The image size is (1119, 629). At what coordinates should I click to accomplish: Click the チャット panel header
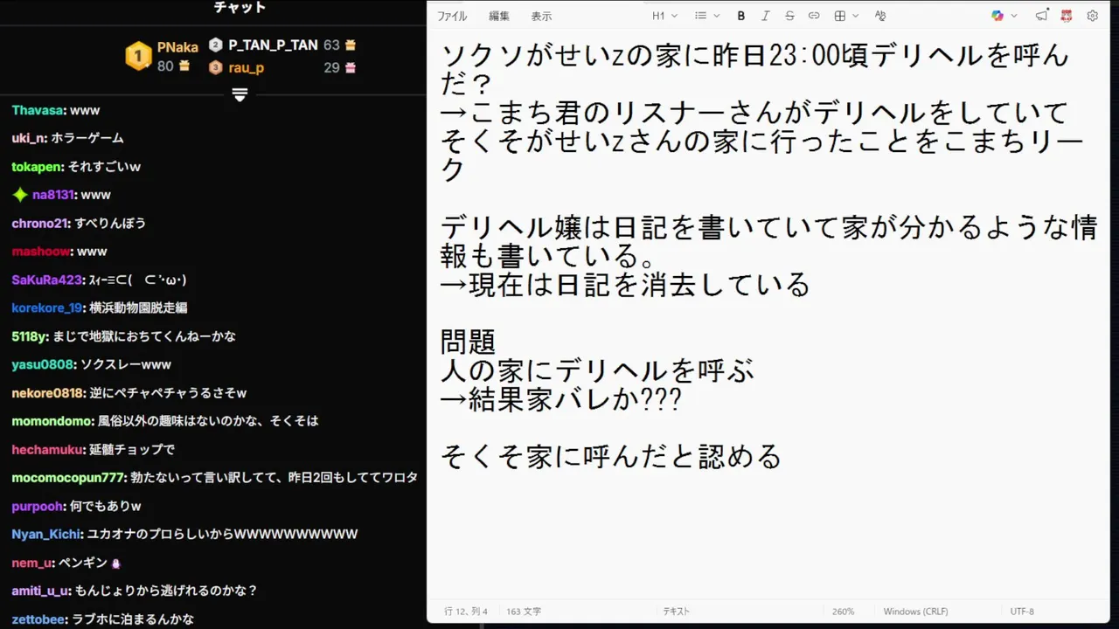click(240, 8)
